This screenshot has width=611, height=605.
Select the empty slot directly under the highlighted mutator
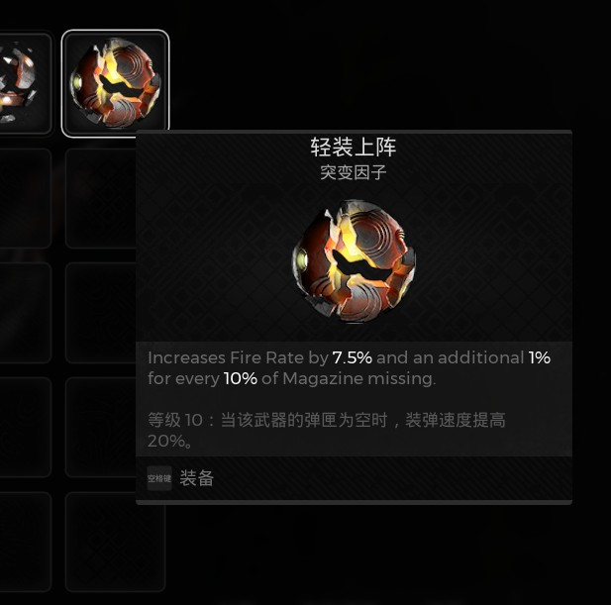101,198
